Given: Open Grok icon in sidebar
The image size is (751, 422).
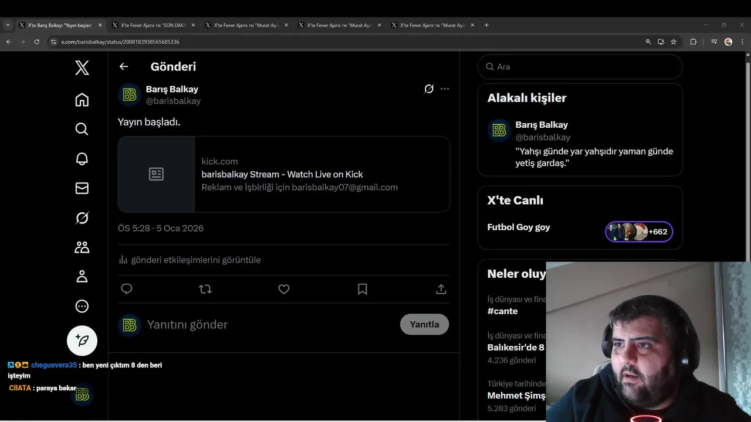Looking at the screenshot, I should 82,218.
